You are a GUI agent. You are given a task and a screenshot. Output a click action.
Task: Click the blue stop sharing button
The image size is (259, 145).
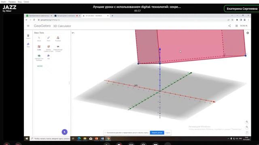157,133
